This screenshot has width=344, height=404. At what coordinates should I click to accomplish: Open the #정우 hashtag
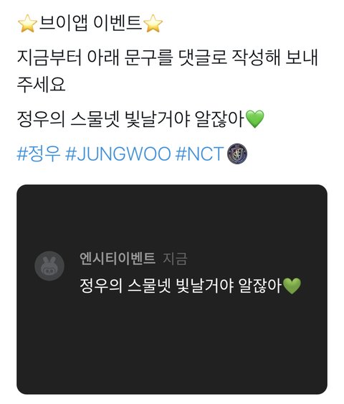pyautogui.click(x=39, y=154)
